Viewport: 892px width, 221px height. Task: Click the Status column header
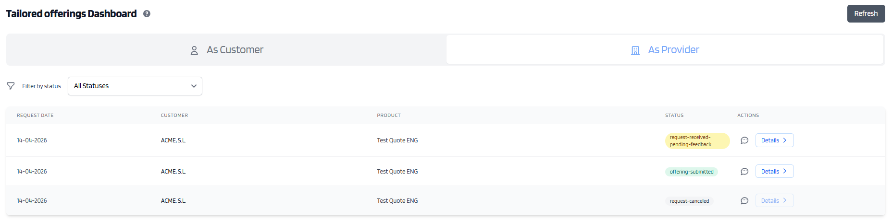[674, 116]
